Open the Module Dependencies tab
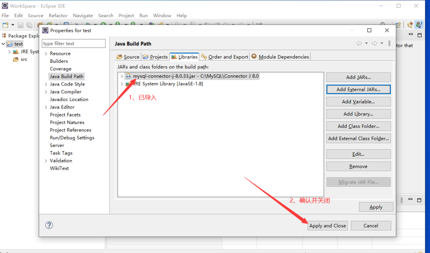The width and height of the screenshot is (430, 253). [x=280, y=57]
